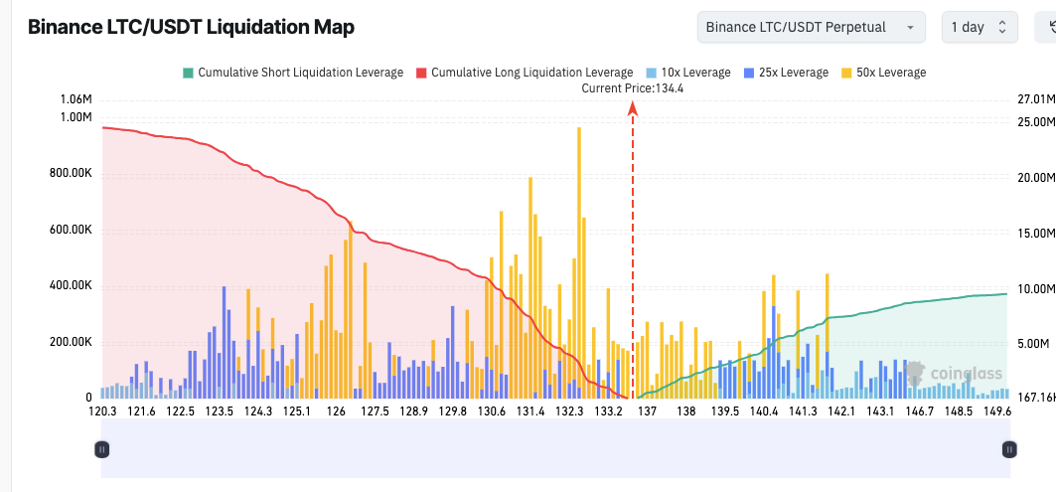Click the light-blue 10x Leverage legend swatch
This screenshot has width=1056, height=492.
point(652,73)
